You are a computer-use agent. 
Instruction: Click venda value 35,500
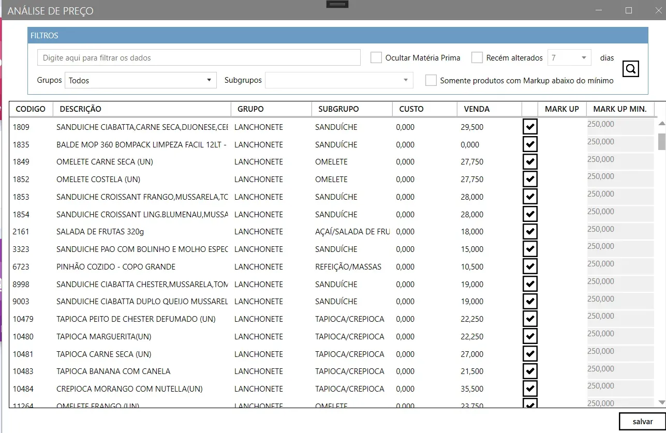(472, 389)
